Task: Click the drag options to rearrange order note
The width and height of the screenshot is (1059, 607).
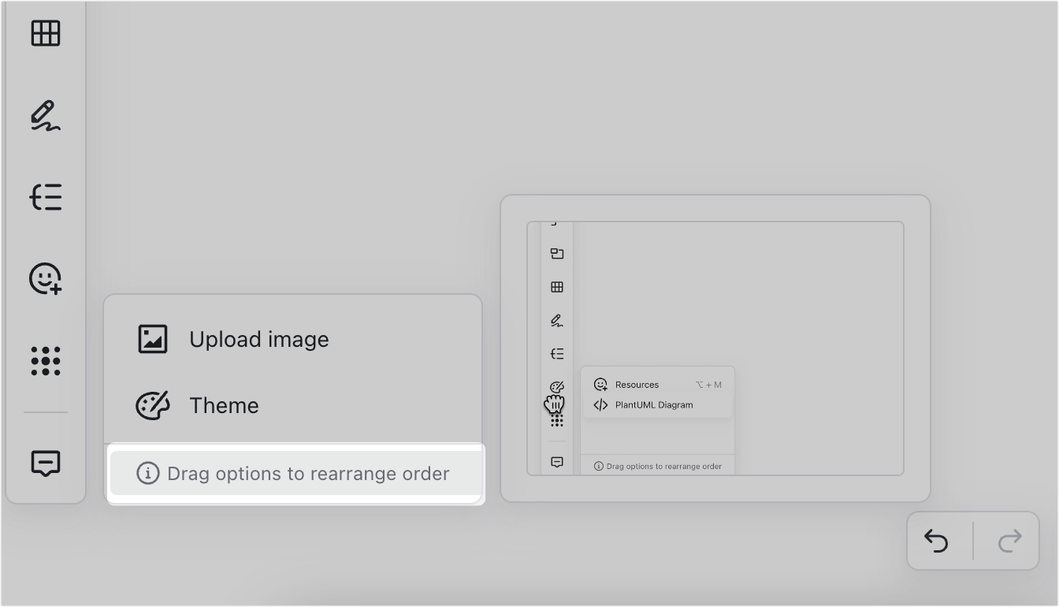Action: [295, 474]
